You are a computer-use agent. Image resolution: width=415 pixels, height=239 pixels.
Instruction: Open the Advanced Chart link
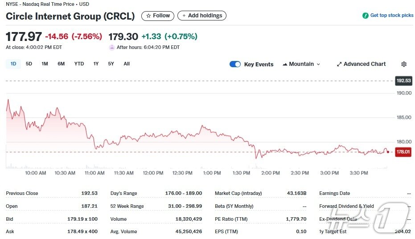(x=364, y=64)
